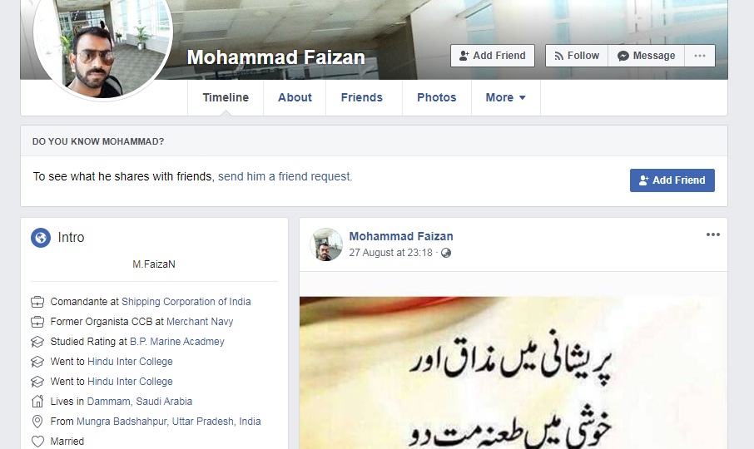Expand the More dropdown tab
This screenshot has height=449, width=754.
pyautogui.click(x=506, y=97)
